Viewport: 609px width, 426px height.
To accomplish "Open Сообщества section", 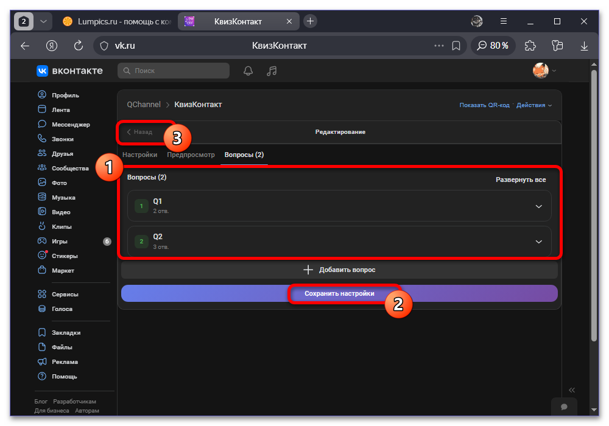I will coord(63,168).
